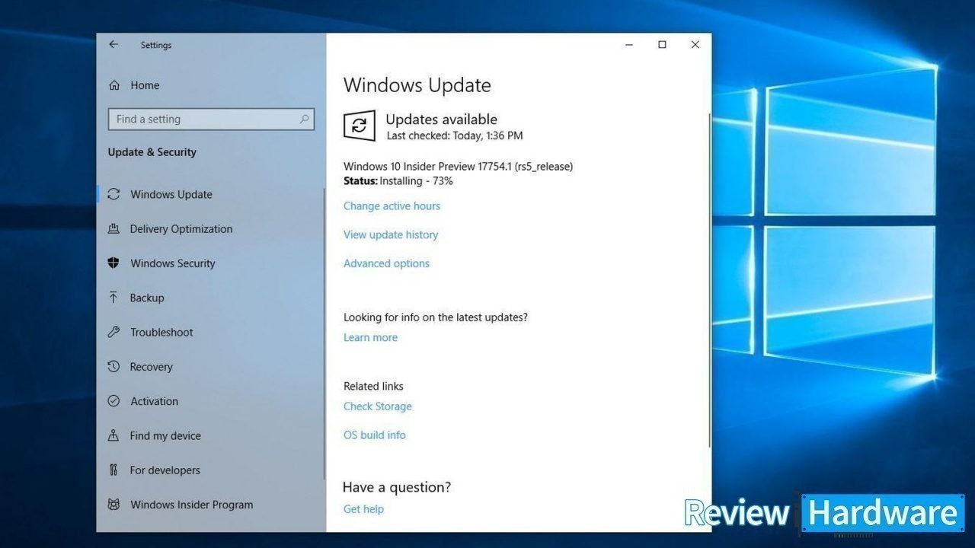Click the search magnifier in Find a setting
Image resolution: width=975 pixels, height=548 pixels.
tap(304, 119)
